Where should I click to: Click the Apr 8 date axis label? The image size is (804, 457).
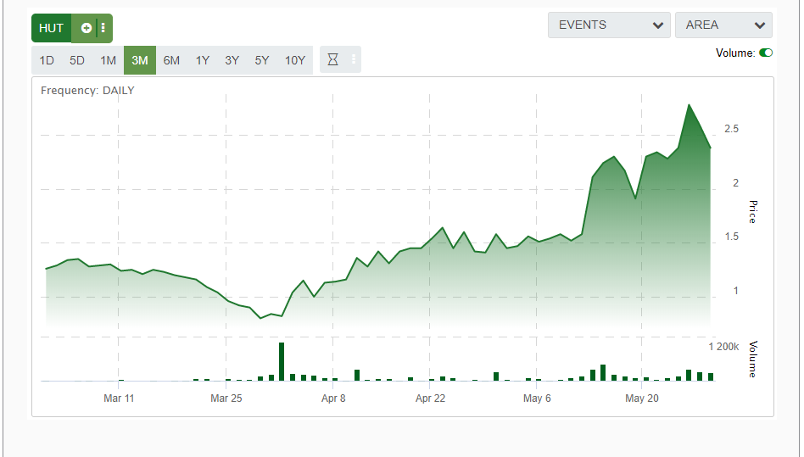(x=333, y=398)
